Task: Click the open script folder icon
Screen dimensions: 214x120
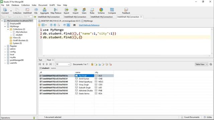Action: (x=39, y=25)
